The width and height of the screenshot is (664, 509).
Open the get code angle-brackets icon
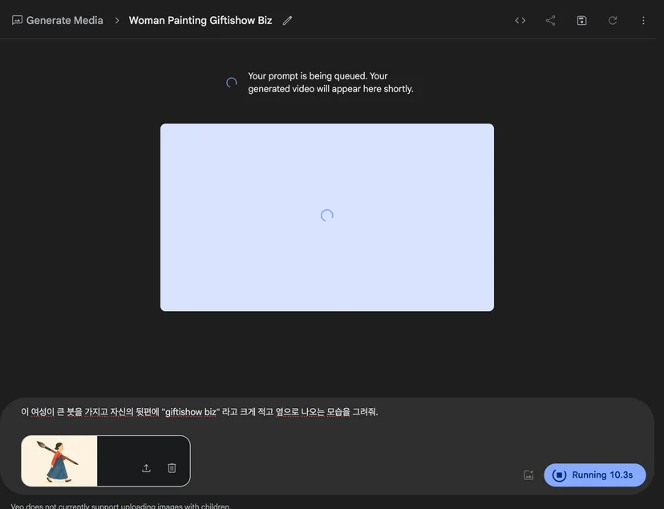(x=520, y=20)
